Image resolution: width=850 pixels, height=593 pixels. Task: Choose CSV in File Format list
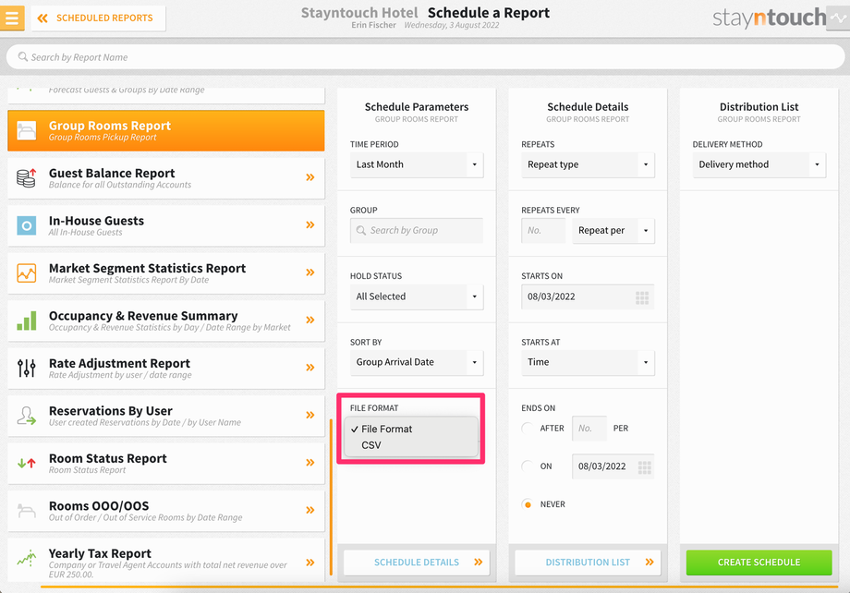point(371,445)
